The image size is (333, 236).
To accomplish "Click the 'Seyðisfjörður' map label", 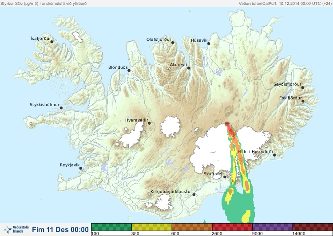I will [x=287, y=84].
